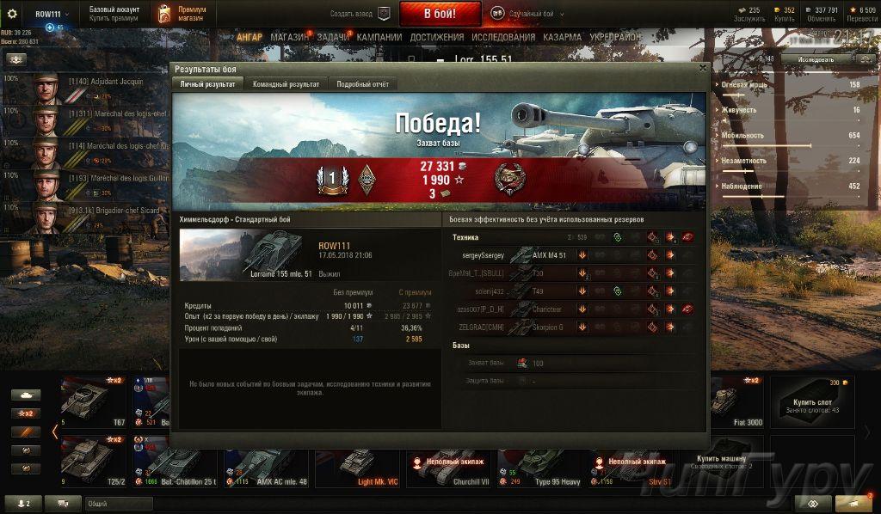The height and width of the screenshot is (514, 881).
Task: Open the Random battle mode dropdown
Action: point(527,14)
